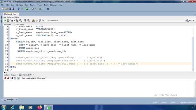The image size is (196, 110).
Task: Clear the worksheet with the eraser icon
Action: coord(37,20)
